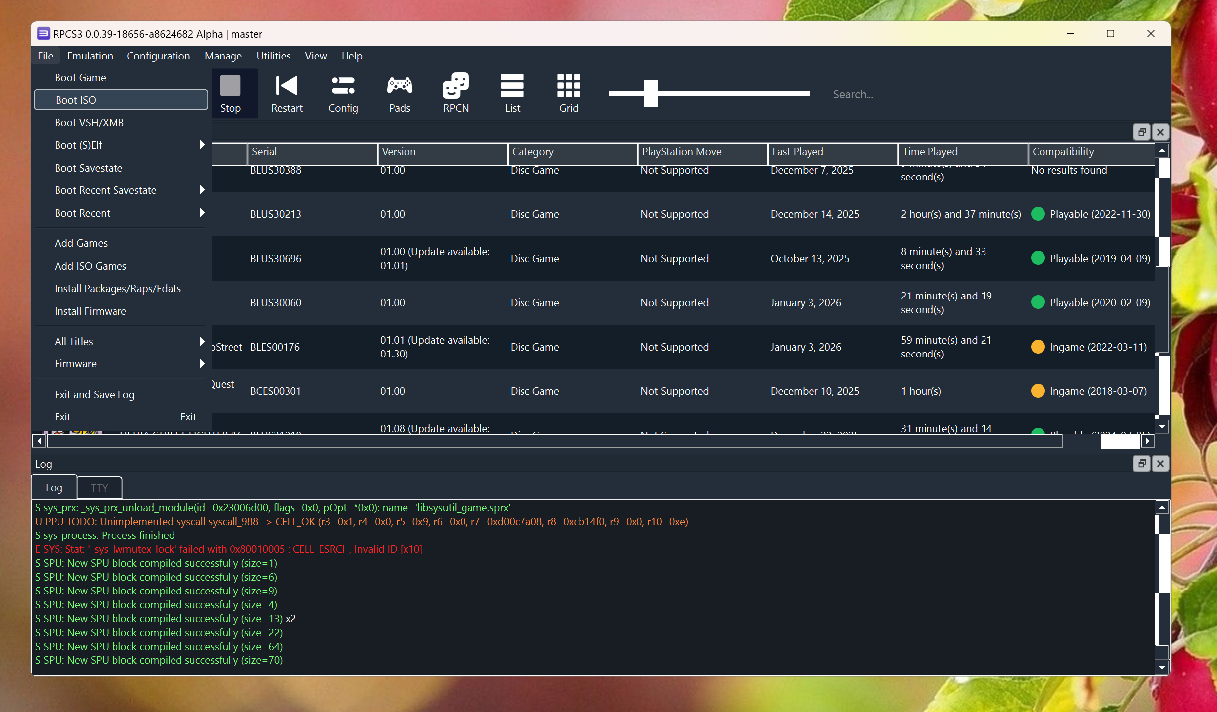Viewport: 1217px width, 712px height.
Task: Open the RPCN icon
Action: click(x=456, y=86)
